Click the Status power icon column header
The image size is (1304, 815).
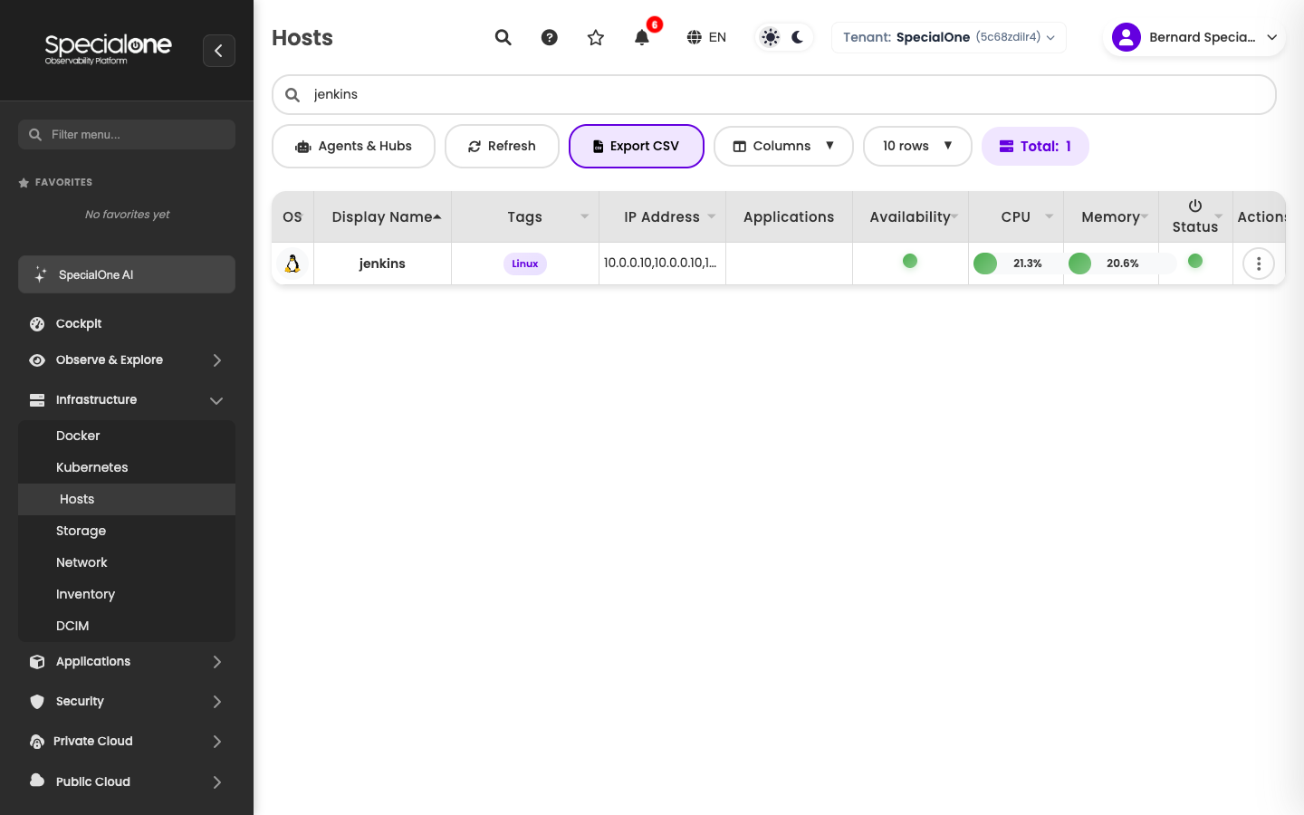tap(1195, 217)
